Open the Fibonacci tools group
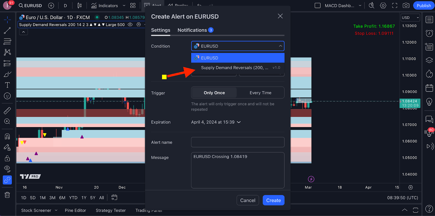This screenshot has width=435, height=216. [x=7, y=41]
